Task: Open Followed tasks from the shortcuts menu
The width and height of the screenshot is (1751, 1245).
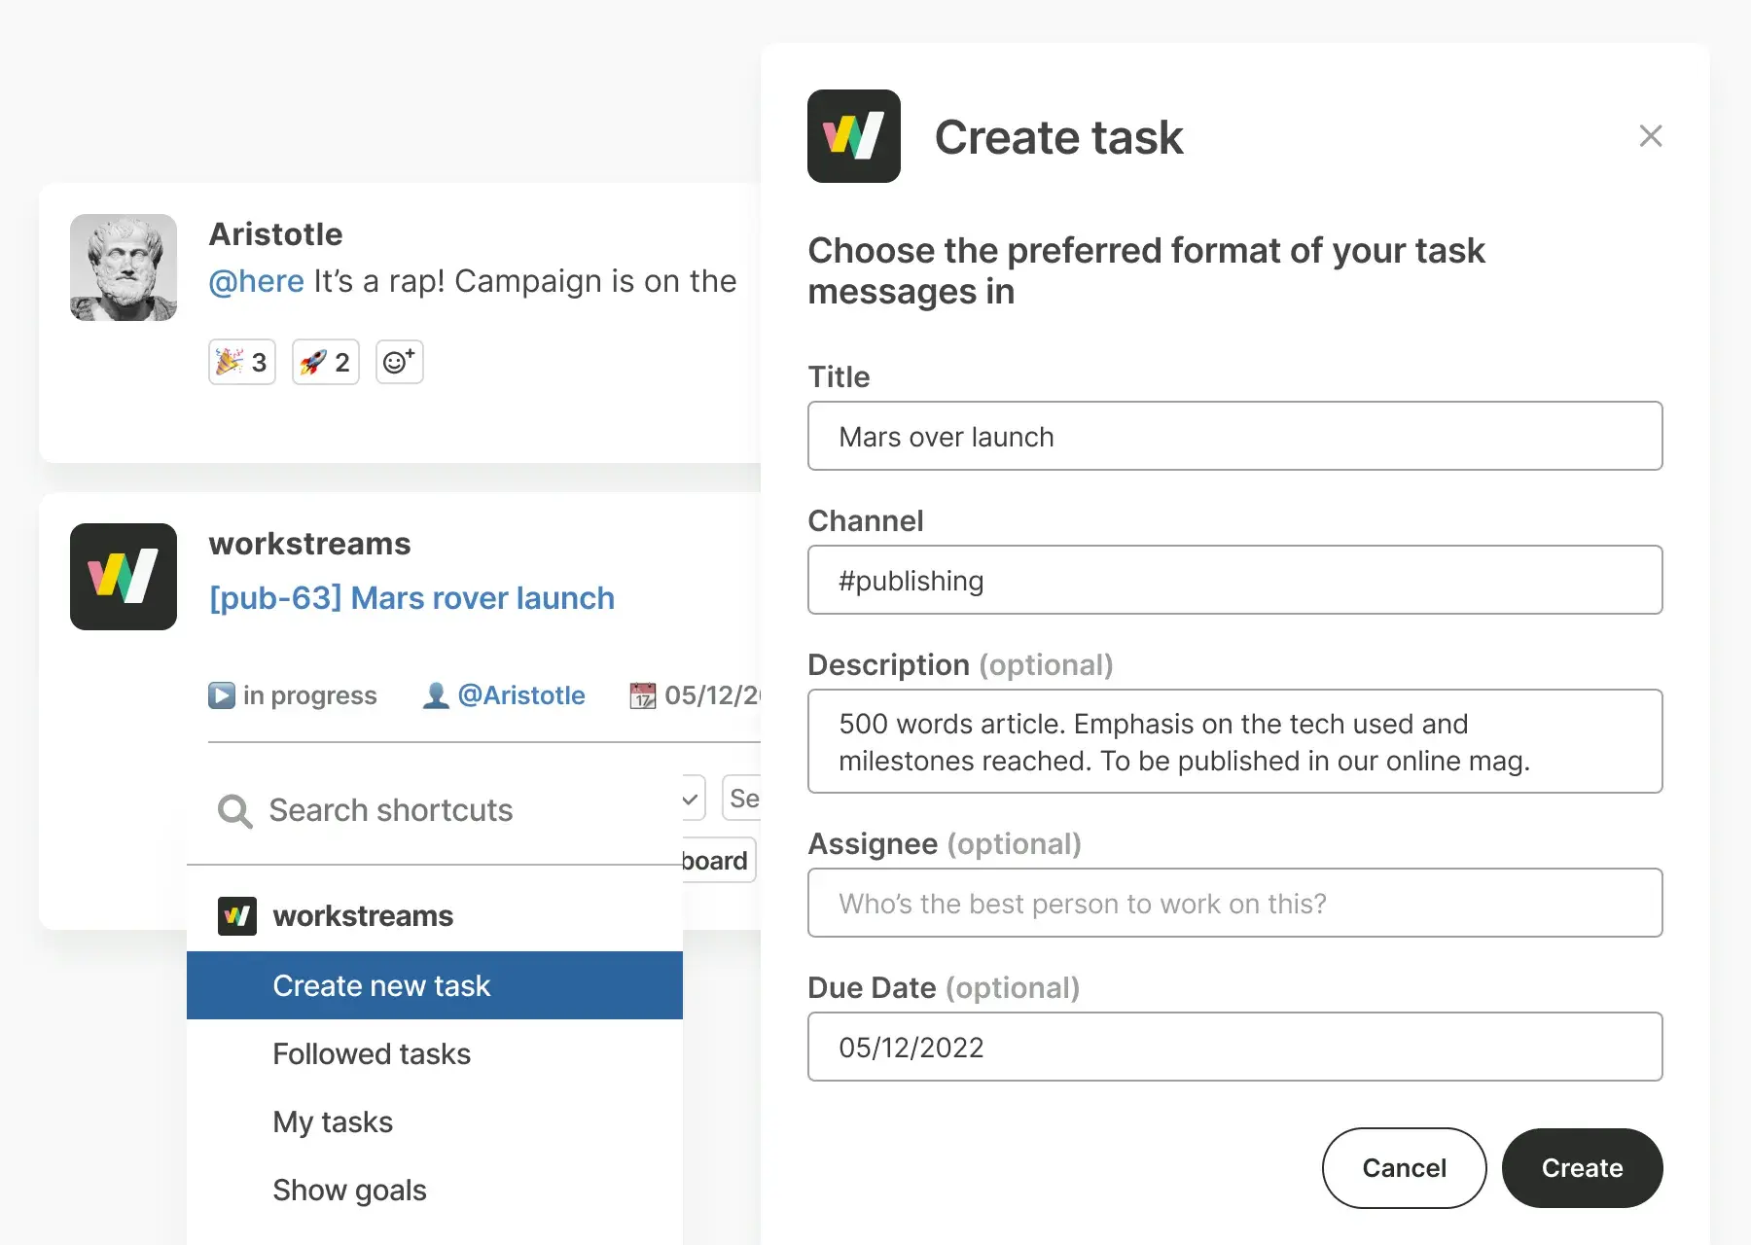Action: pyautogui.click(x=372, y=1053)
